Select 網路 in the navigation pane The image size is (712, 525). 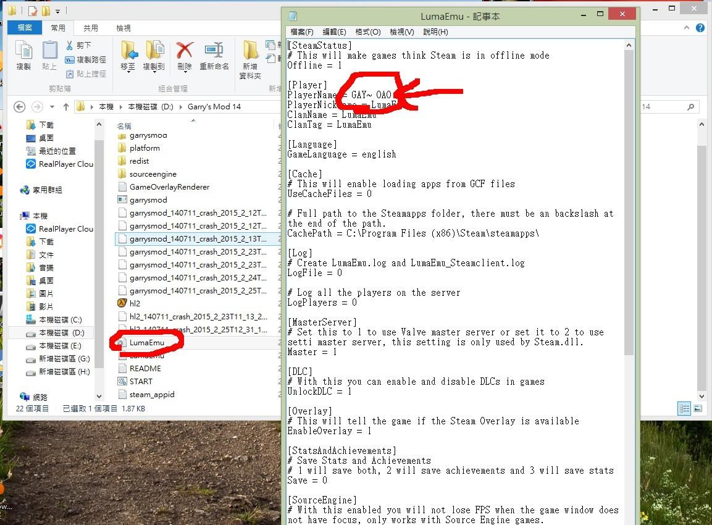[x=33, y=397]
